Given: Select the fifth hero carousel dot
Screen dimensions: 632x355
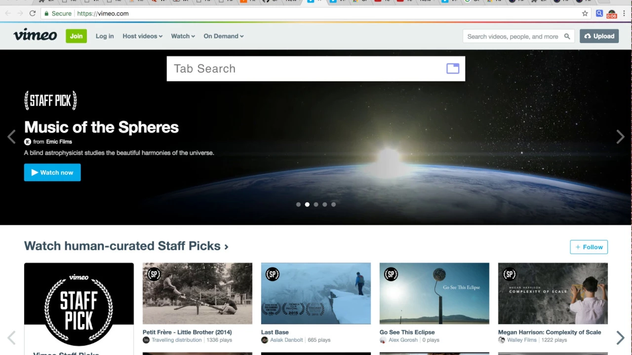Looking at the screenshot, I should [333, 204].
